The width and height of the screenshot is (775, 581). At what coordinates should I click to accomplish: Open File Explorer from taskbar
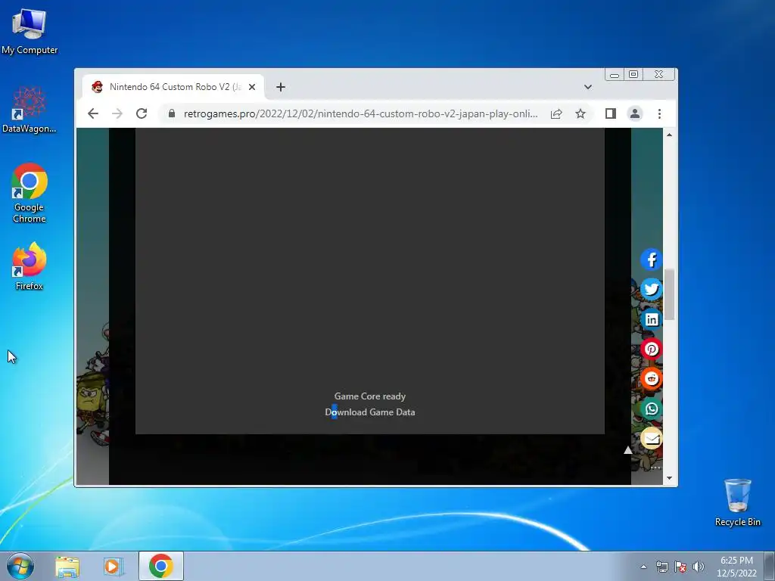coord(67,566)
